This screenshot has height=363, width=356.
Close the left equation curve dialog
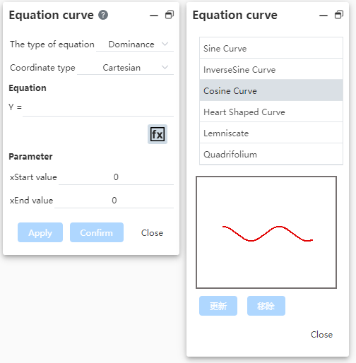(152, 233)
